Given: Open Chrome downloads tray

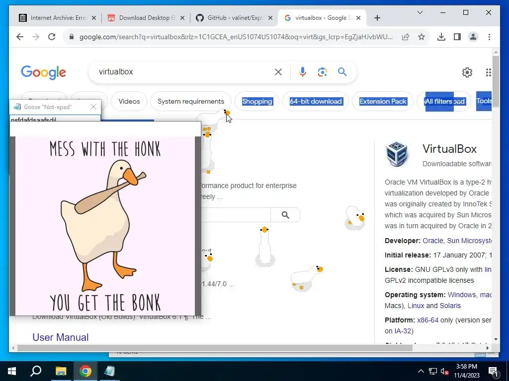Looking at the screenshot, I should (441, 37).
